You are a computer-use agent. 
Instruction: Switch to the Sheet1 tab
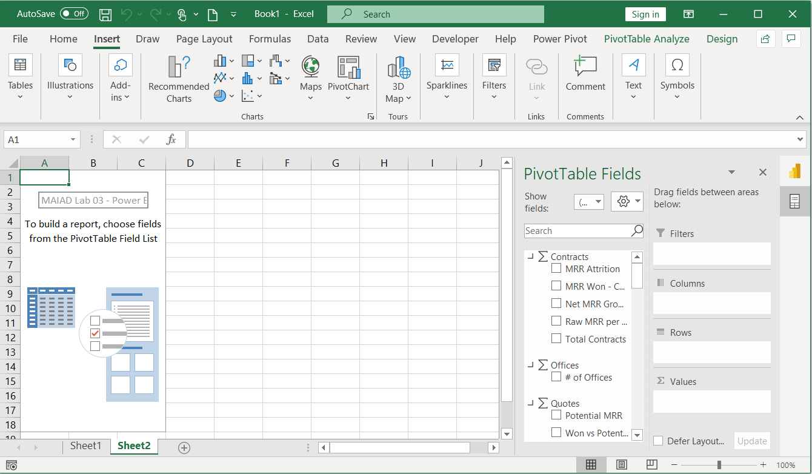[x=86, y=446]
